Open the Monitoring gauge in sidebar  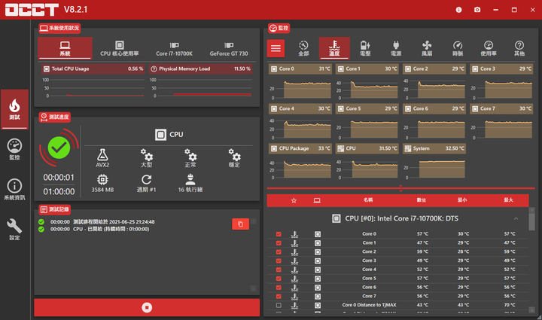14,149
